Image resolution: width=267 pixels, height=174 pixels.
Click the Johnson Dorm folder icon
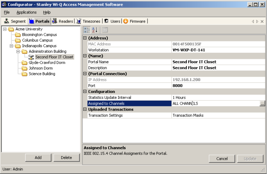coord(24,68)
